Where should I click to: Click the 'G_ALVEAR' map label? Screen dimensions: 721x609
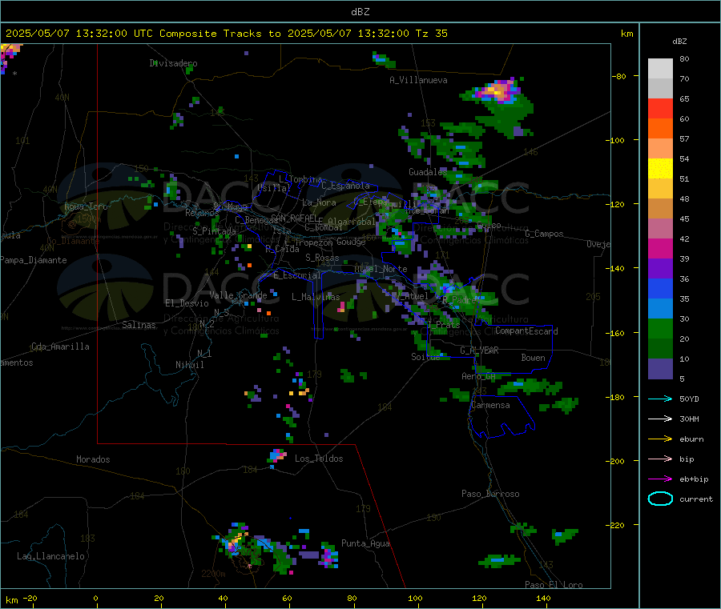tap(479, 351)
